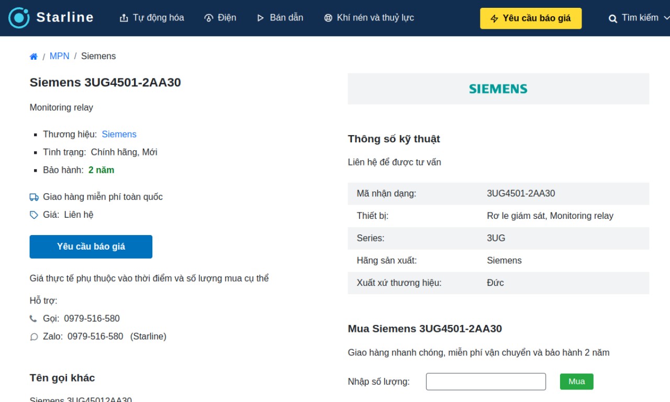Image resolution: width=670 pixels, height=402 pixels.
Task: Open the Bán dẫn menu
Action: click(280, 18)
